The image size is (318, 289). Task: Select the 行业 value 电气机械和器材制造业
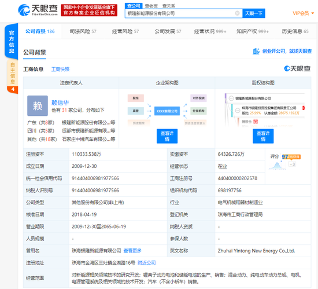pyautogui.click(x=240, y=203)
